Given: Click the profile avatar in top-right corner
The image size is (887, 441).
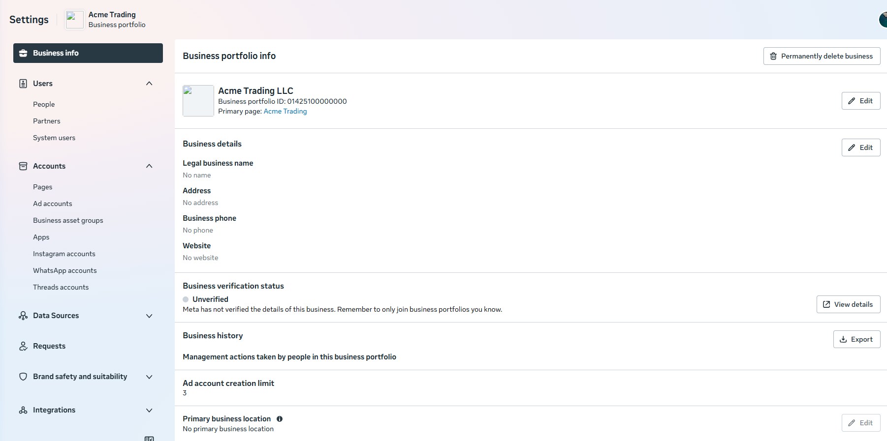Looking at the screenshot, I should click(x=883, y=20).
